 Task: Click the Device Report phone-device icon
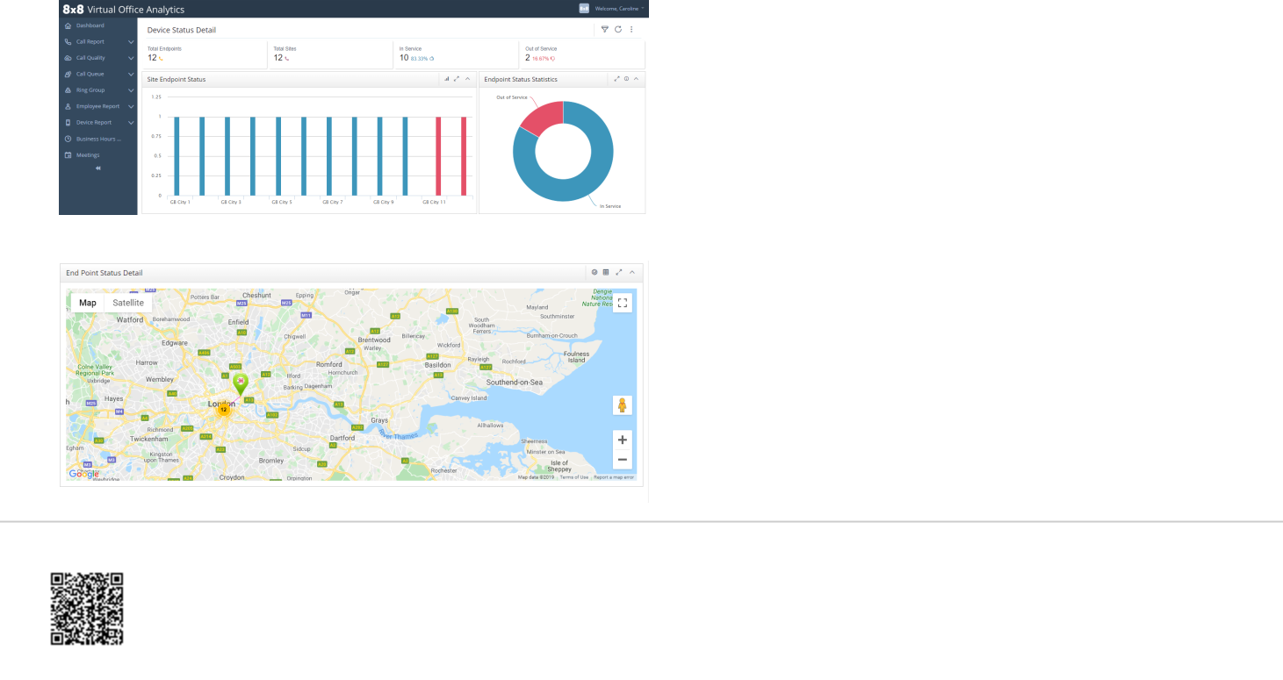pos(68,123)
